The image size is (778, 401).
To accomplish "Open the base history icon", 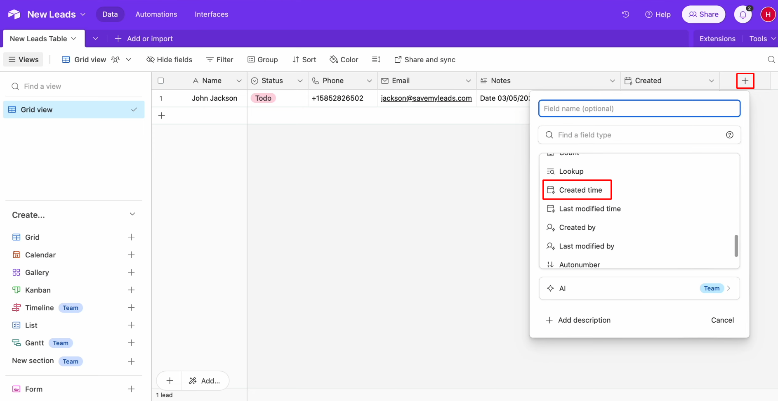I will pyautogui.click(x=625, y=14).
